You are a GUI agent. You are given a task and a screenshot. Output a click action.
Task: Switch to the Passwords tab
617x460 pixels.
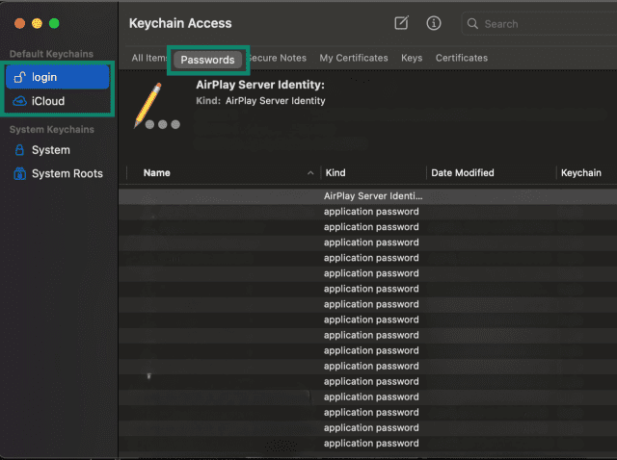pos(207,60)
